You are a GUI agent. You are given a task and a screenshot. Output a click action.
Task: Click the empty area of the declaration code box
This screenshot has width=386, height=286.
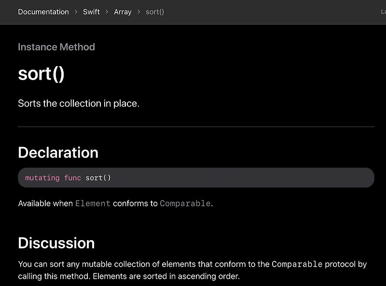click(x=243, y=177)
